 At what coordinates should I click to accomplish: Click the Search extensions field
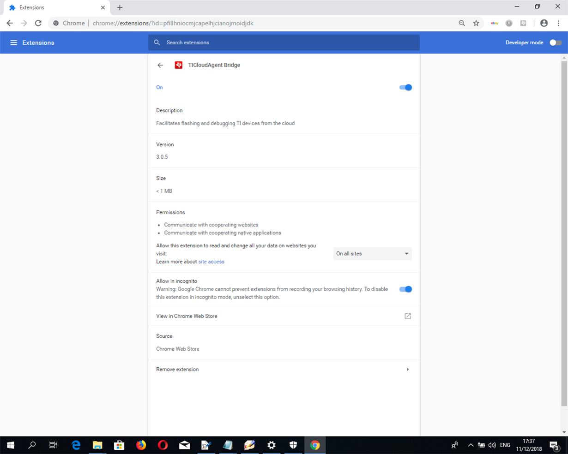(284, 42)
